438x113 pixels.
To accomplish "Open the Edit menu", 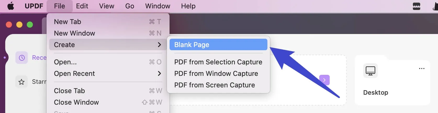I will [82, 6].
